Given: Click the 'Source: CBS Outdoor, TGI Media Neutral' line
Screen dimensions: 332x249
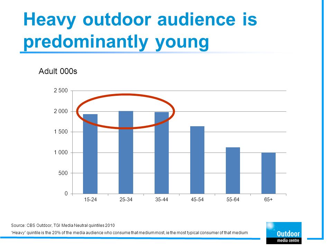Looking at the screenshot, I should tap(63, 225).
